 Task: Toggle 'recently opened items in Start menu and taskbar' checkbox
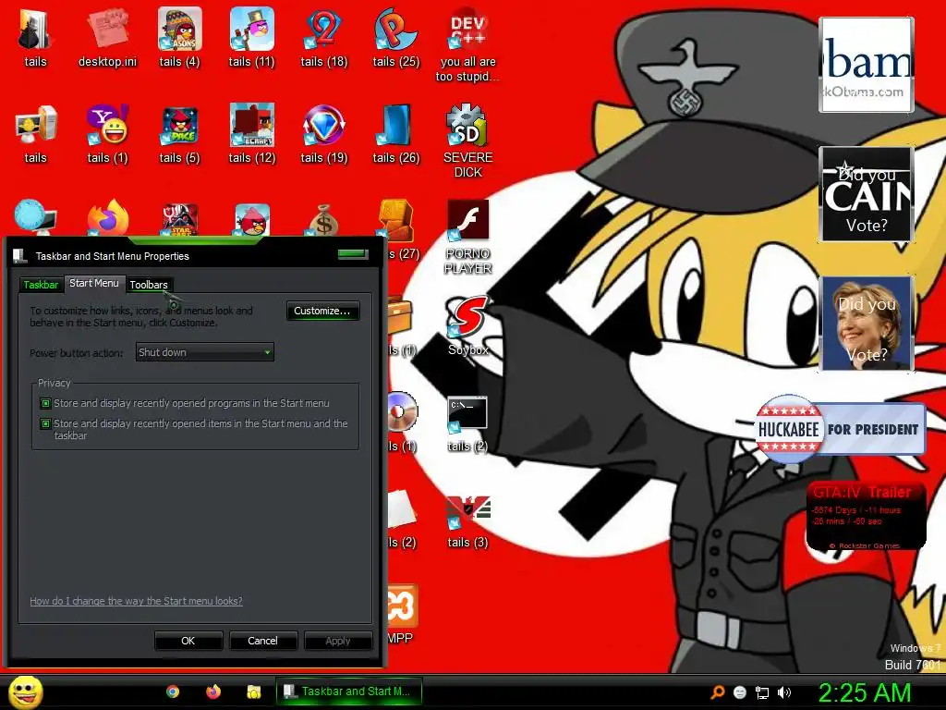45,423
